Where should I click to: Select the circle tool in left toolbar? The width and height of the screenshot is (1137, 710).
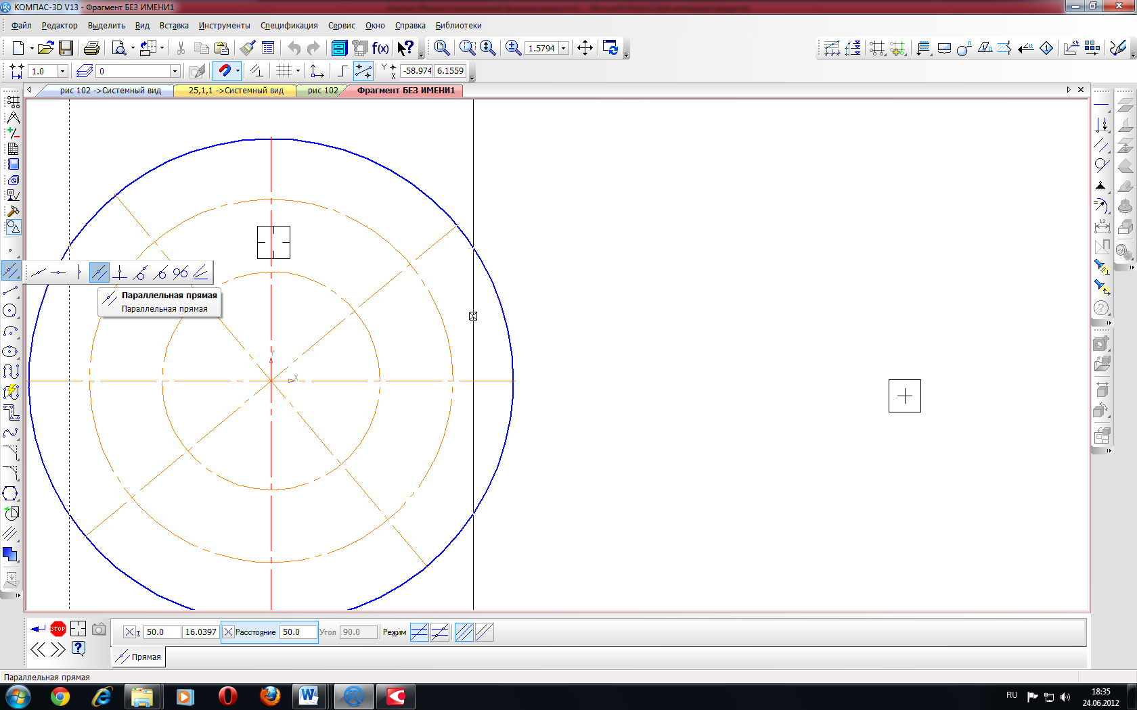tap(10, 311)
